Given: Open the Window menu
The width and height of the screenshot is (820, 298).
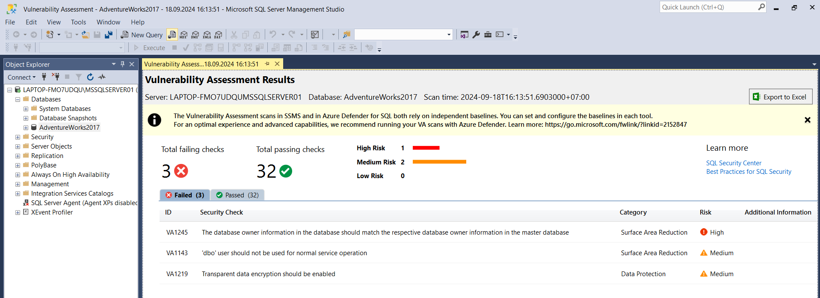Looking at the screenshot, I should point(108,22).
